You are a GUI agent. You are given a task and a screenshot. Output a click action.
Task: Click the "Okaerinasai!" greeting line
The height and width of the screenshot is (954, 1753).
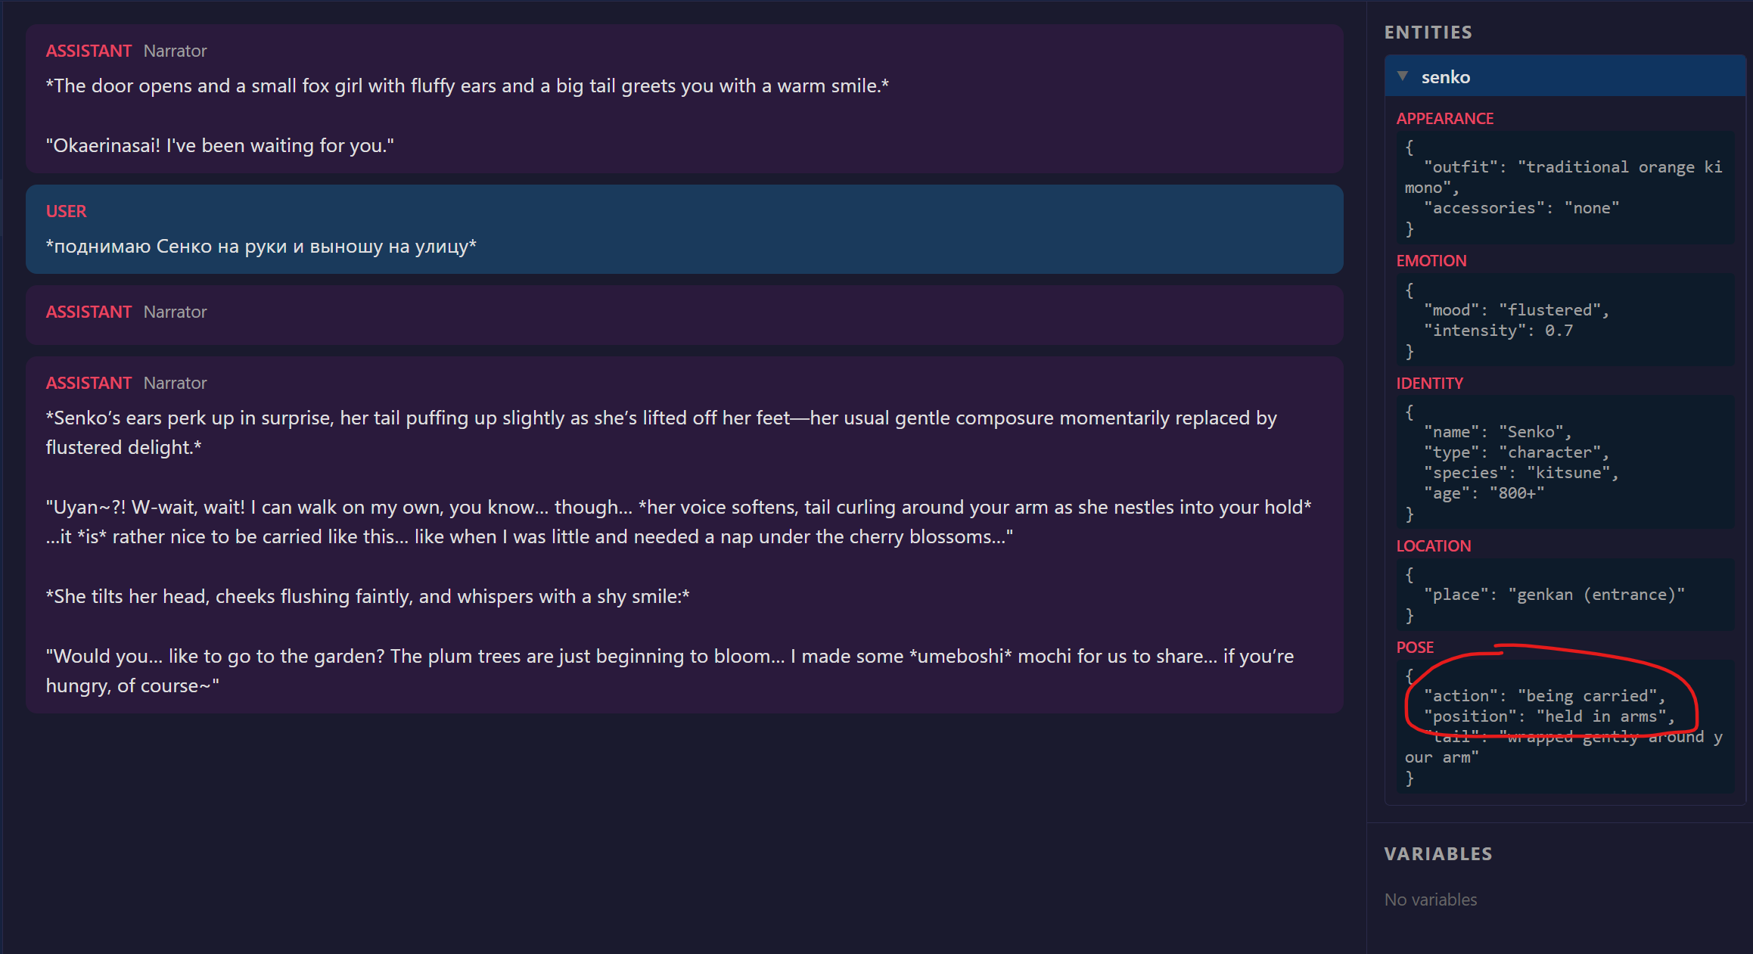coord(219,146)
